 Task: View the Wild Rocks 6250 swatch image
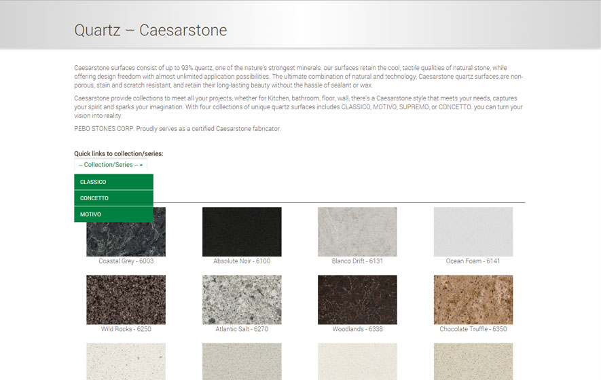(x=126, y=299)
